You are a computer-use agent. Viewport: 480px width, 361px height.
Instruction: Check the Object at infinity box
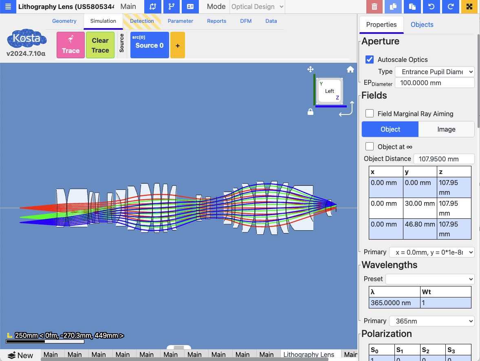coord(370,146)
